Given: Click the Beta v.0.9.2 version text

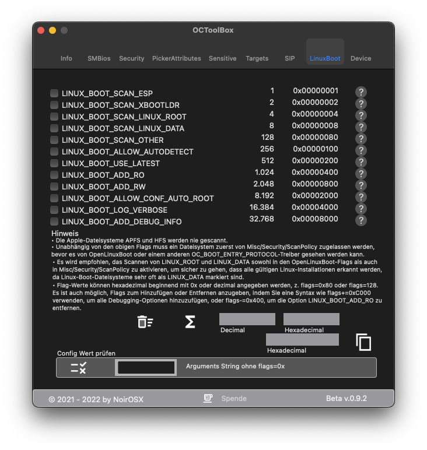Looking at the screenshot, I should coord(346,398).
